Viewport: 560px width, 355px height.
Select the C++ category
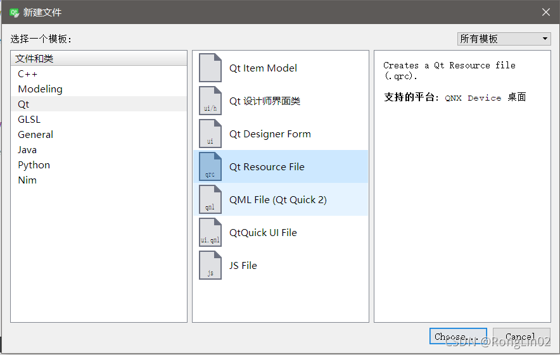[x=99, y=74]
